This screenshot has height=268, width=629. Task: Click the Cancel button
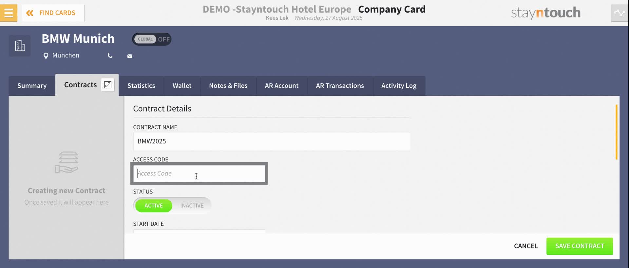coord(526,246)
